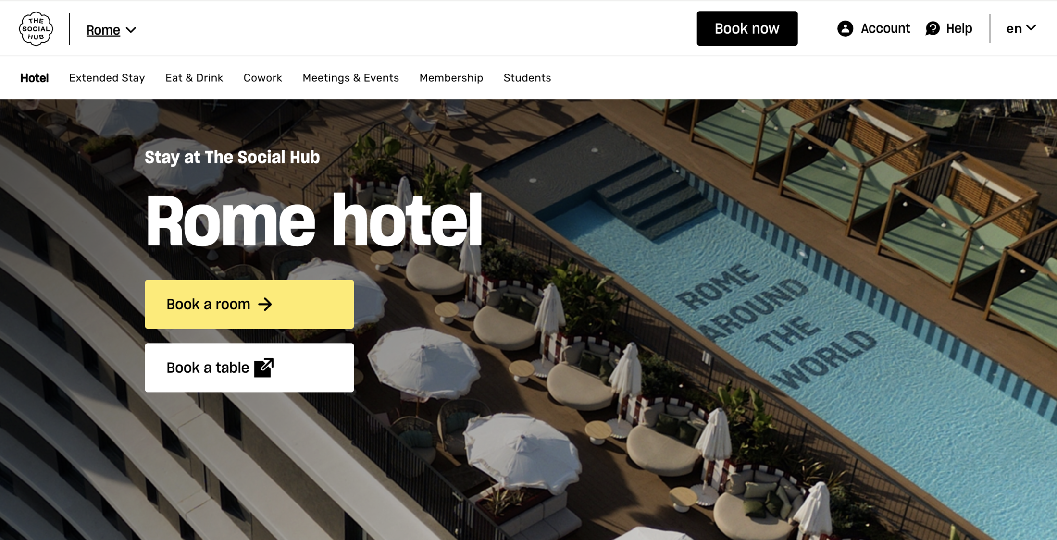The image size is (1057, 540).
Task: Expand the Rome location chevron
Action: click(x=131, y=30)
